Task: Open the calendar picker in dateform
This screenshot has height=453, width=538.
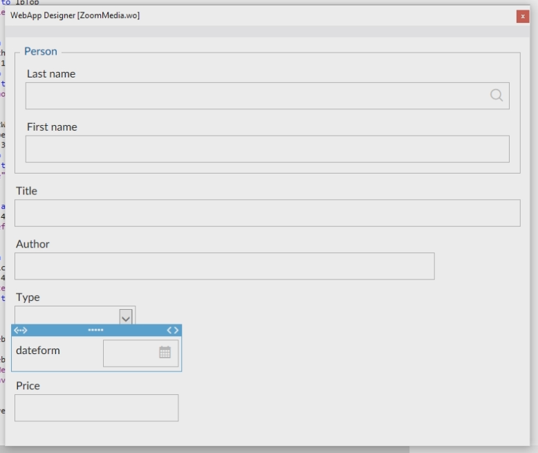Action: point(165,352)
